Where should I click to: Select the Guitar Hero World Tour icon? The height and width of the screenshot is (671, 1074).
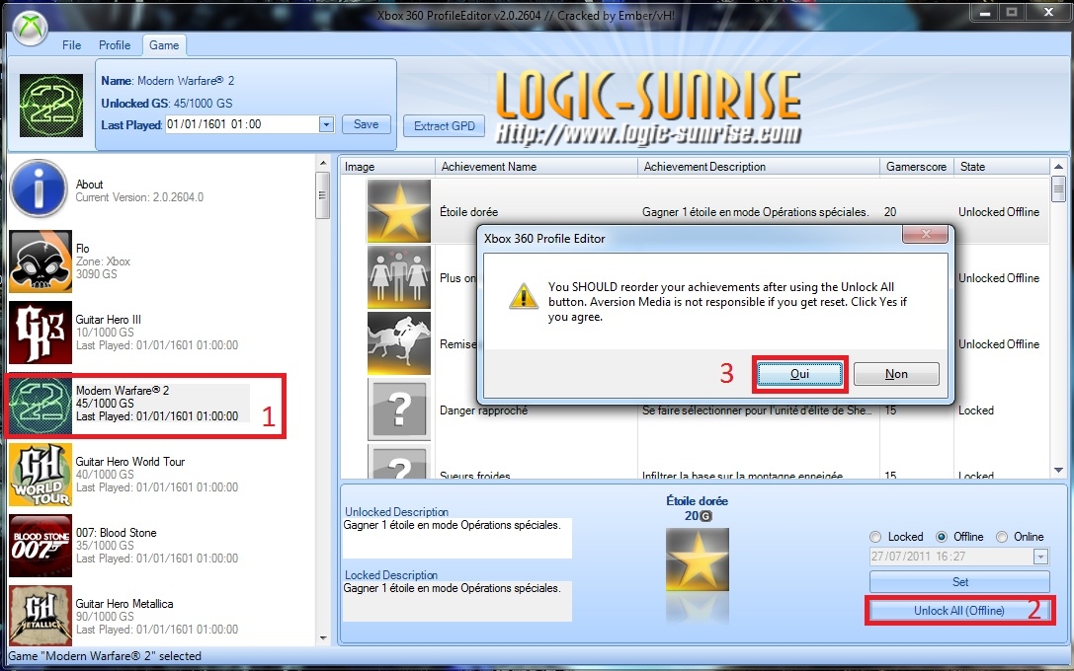pos(41,475)
